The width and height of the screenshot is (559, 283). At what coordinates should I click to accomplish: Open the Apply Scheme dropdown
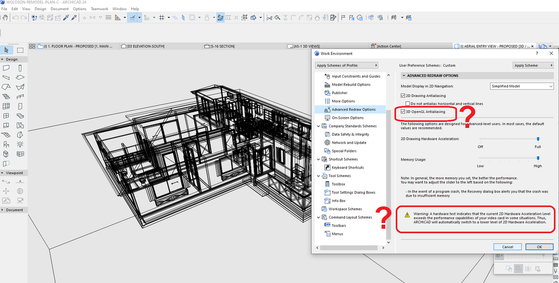click(x=534, y=65)
